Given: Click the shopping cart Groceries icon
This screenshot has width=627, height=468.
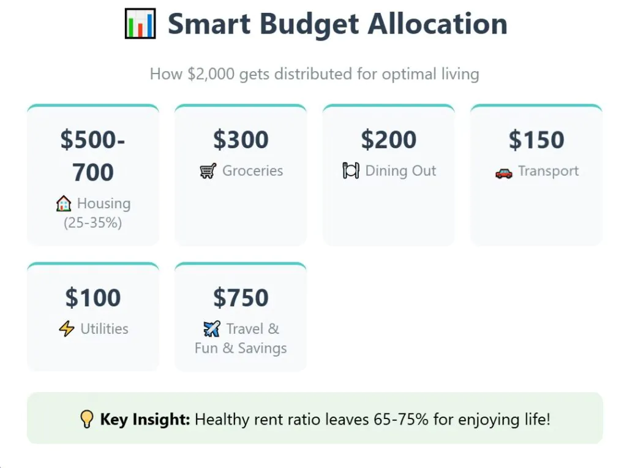Looking at the screenshot, I should tap(208, 172).
